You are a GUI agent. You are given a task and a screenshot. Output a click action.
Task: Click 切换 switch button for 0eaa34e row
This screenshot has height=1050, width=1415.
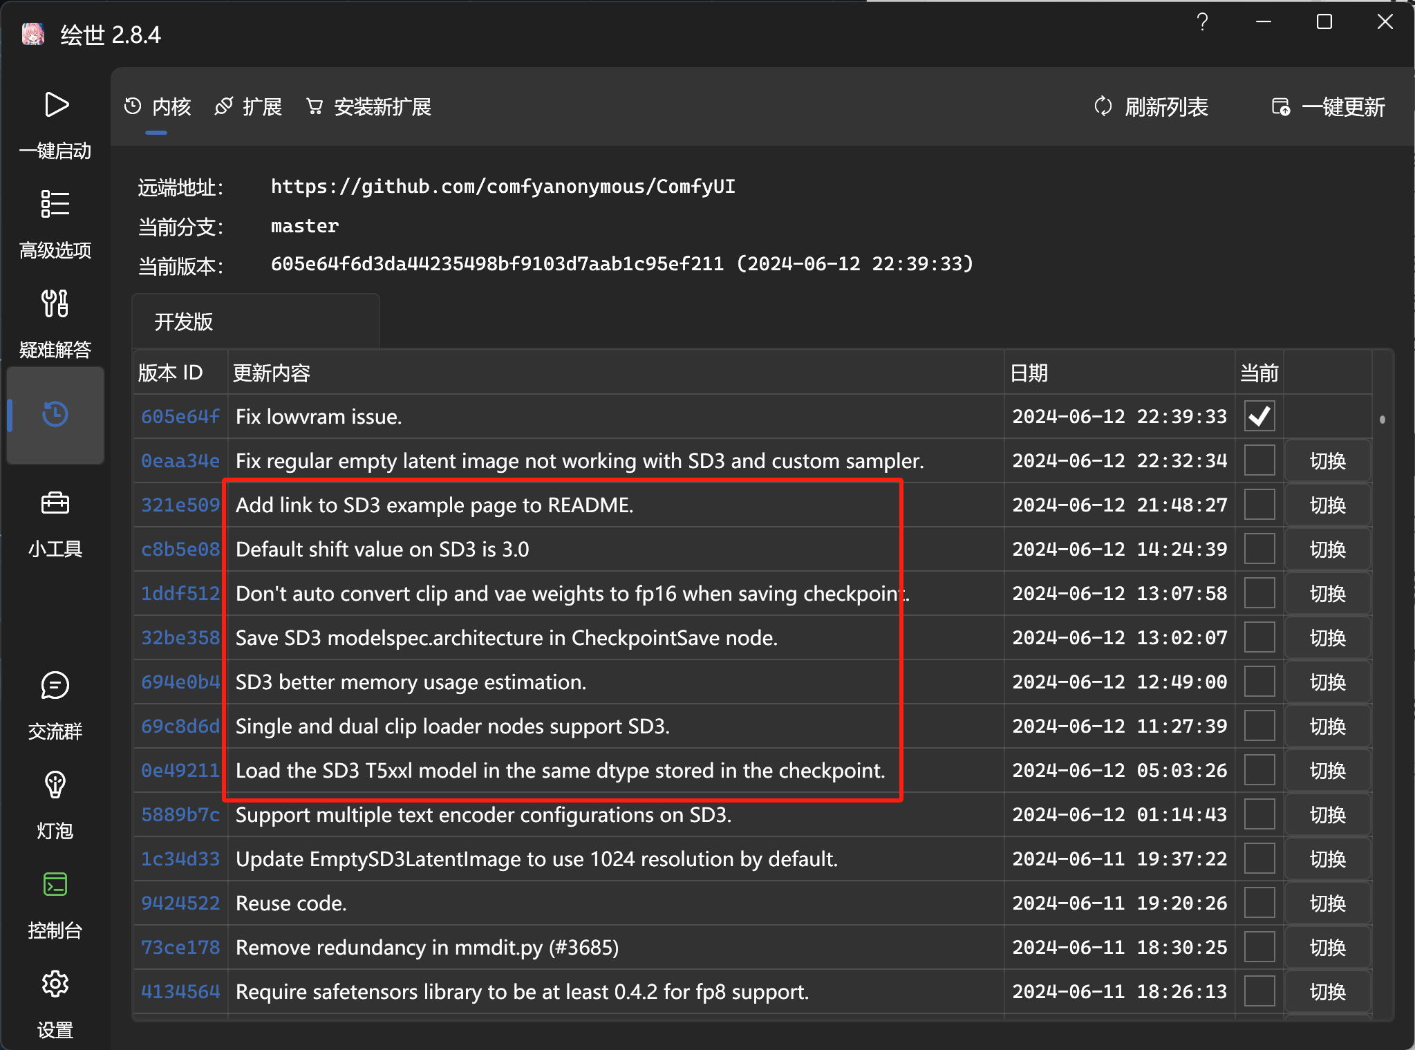pyautogui.click(x=1328, y=461)
